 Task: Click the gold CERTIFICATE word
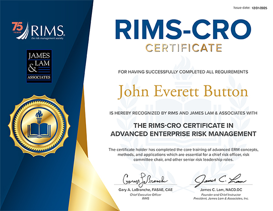click(184, 48)
